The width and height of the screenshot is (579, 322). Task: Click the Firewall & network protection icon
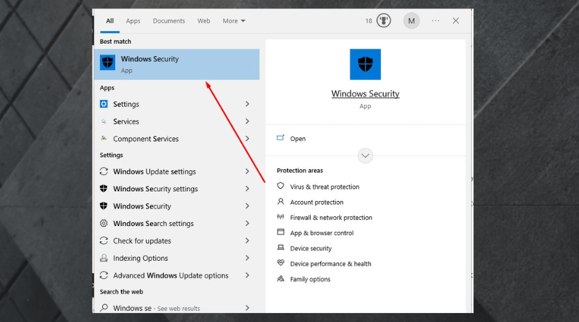coord(280,217)
